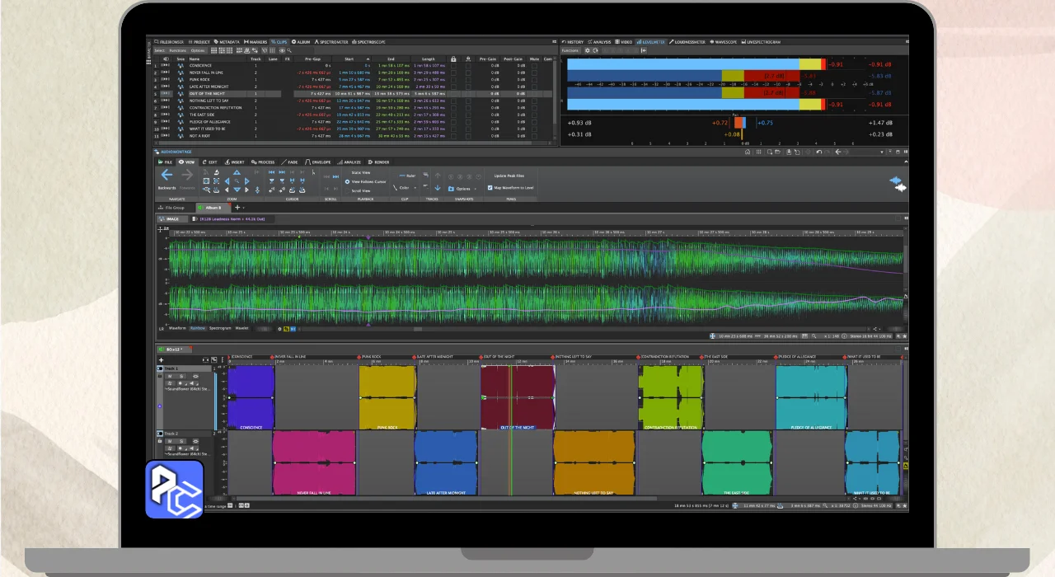Open the Render ribbon tab
The width and height of the screenshot is (1055, 577).
pos(379,162)
